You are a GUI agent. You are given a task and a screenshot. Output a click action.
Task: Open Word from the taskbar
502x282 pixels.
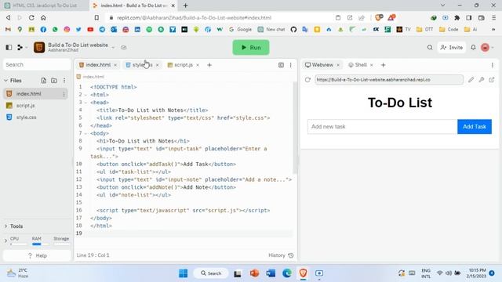[x=271, y=273]
